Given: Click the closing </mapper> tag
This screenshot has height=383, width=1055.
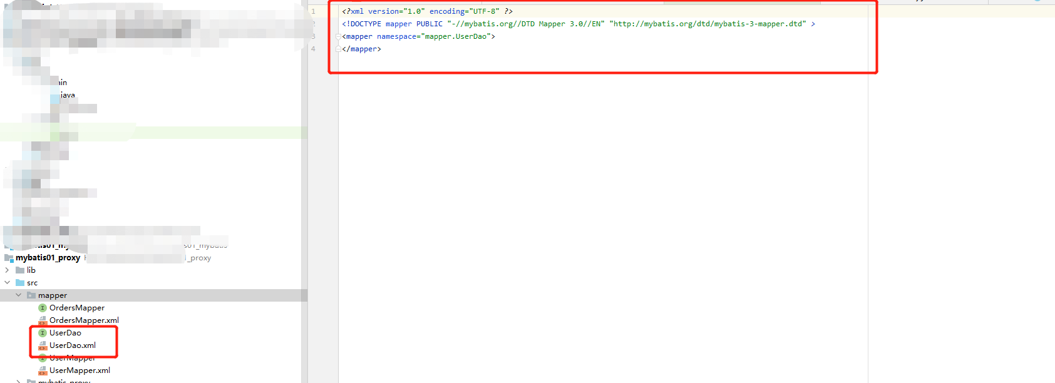Looking at the screenshot, I should point(361,49).
